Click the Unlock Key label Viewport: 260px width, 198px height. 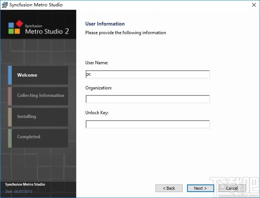click(x=97, y=113)
